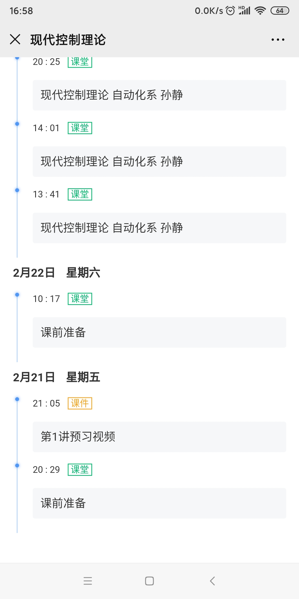Tap the green 课堂 tag at 10:17
The image size is (299, 599).
coord(80,299)
